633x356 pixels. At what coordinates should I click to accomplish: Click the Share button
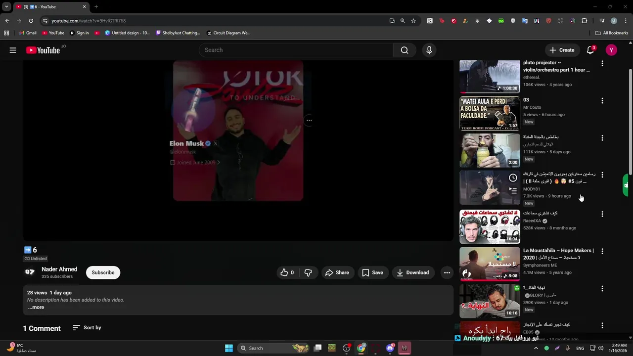(x=337, y=272)
